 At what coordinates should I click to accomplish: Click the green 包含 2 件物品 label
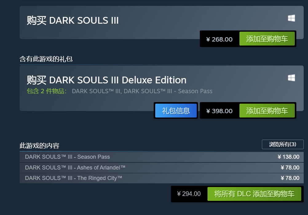(x=47, y=91)
